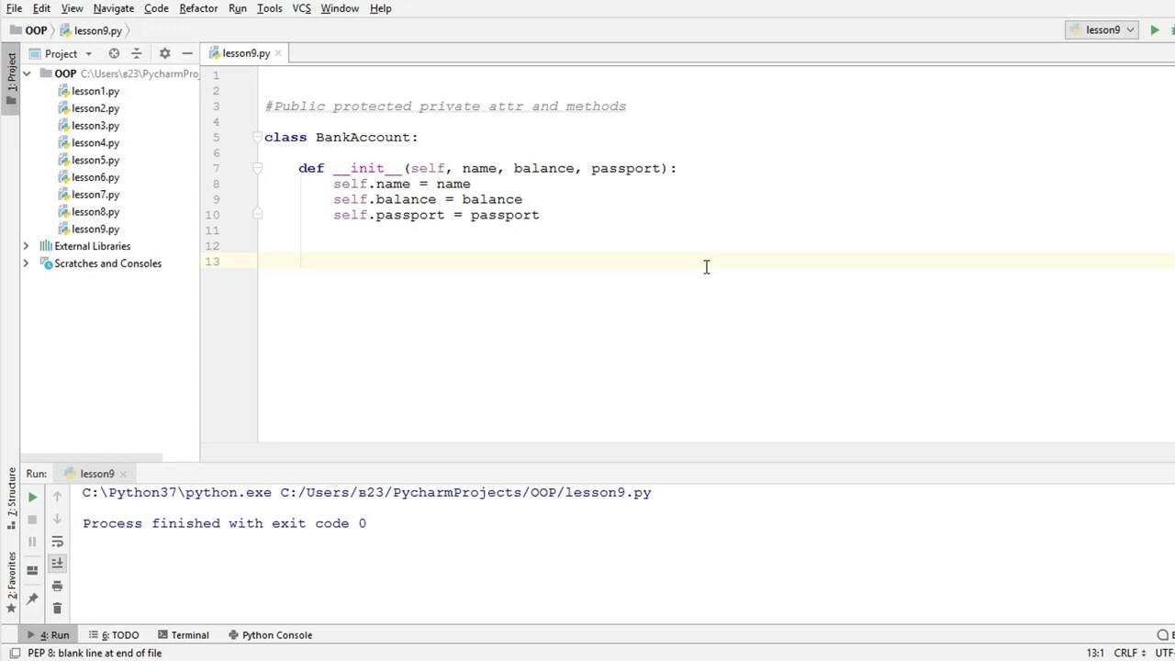1175x661 pixels.
Task: Close the lesson9.py editor tab
Action: [278, 53]
